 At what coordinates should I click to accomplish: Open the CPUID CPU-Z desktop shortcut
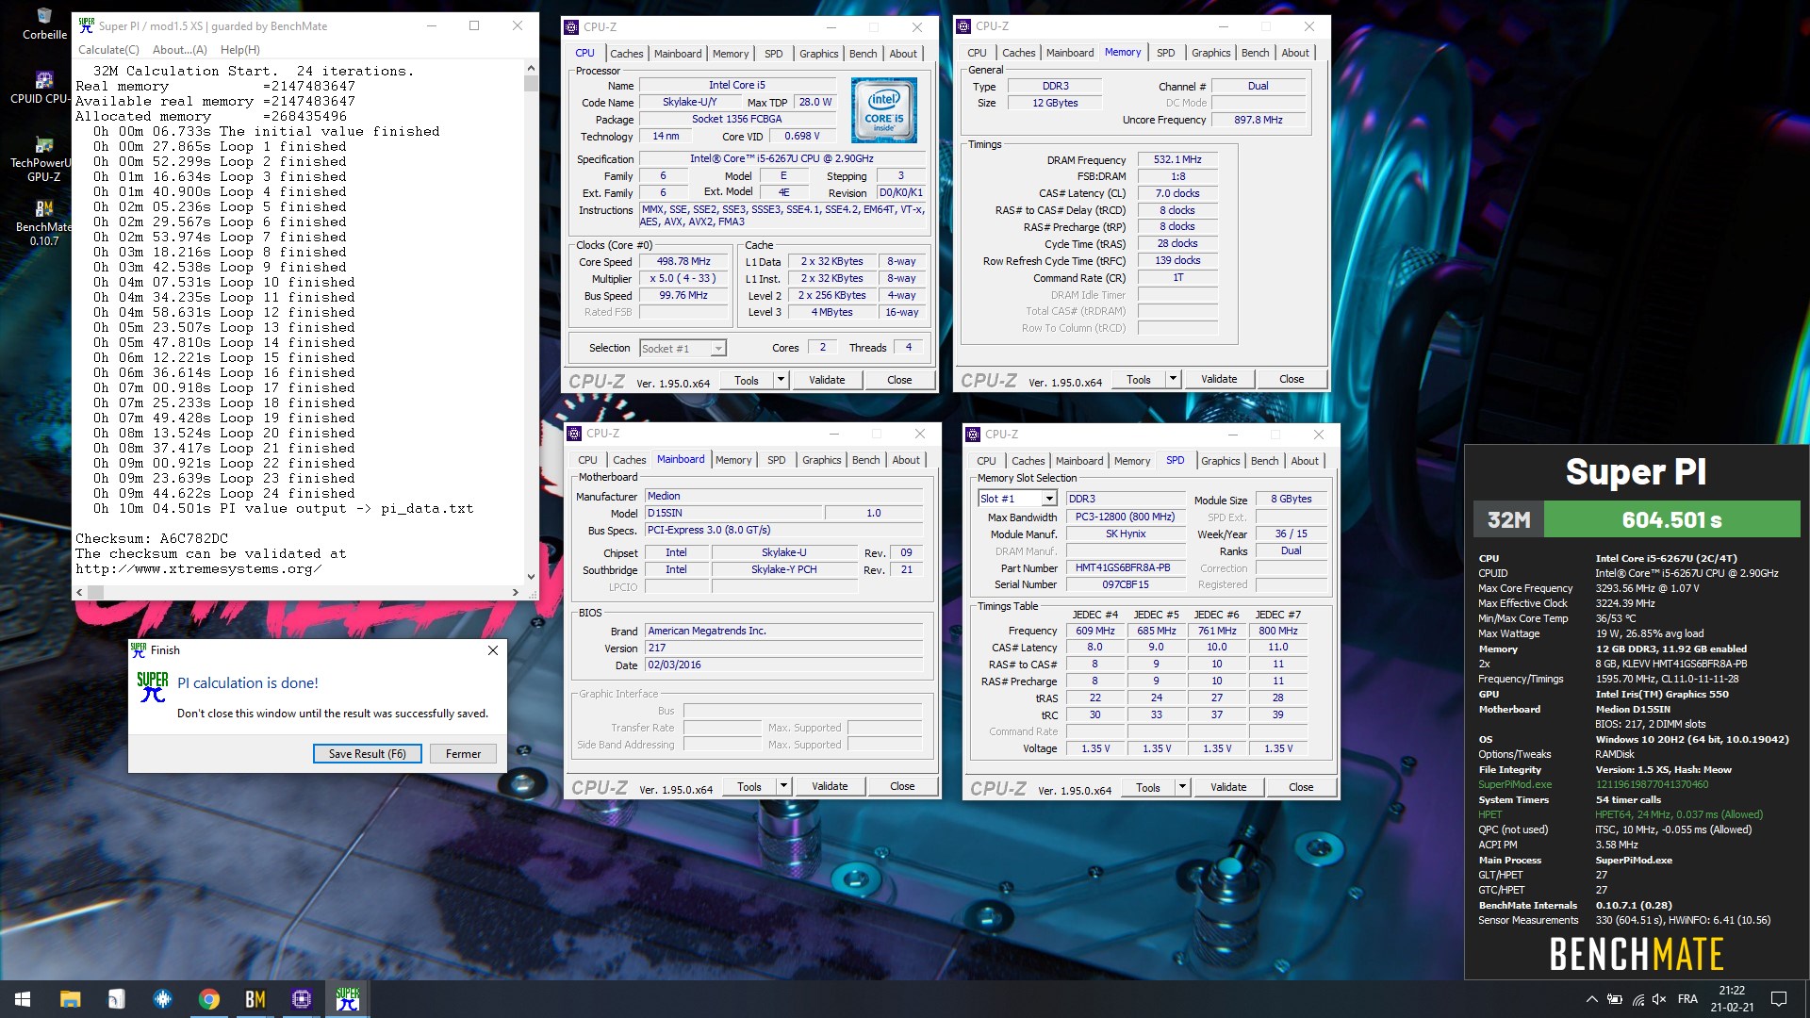click(42, 88)
